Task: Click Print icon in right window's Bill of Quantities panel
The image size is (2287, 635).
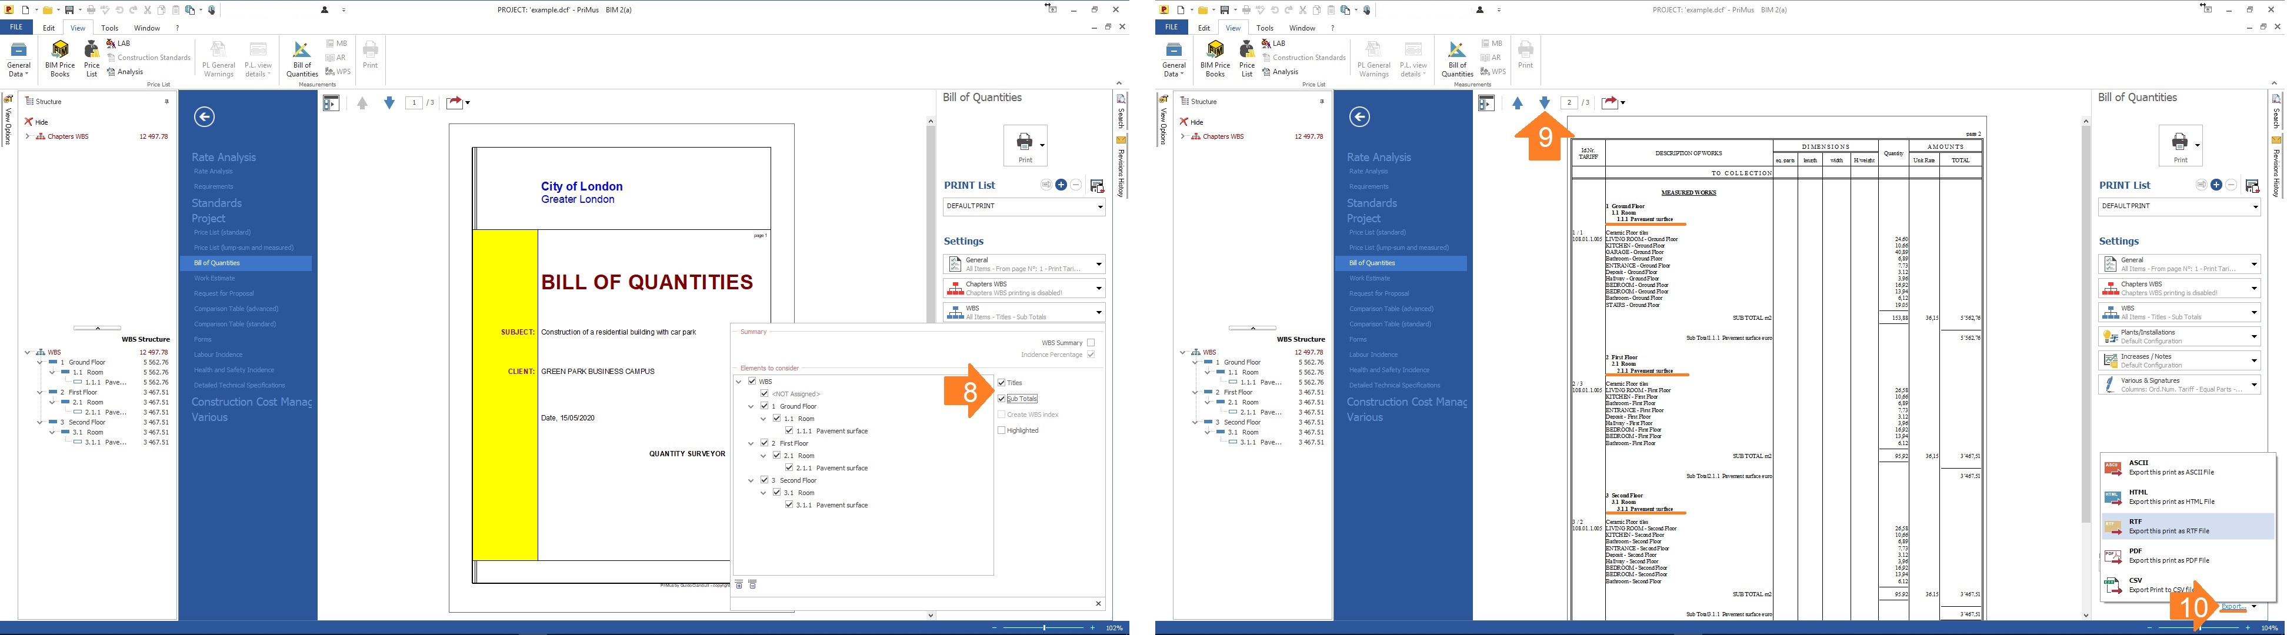Action: pyautogui.click(x=2181, y=145)
